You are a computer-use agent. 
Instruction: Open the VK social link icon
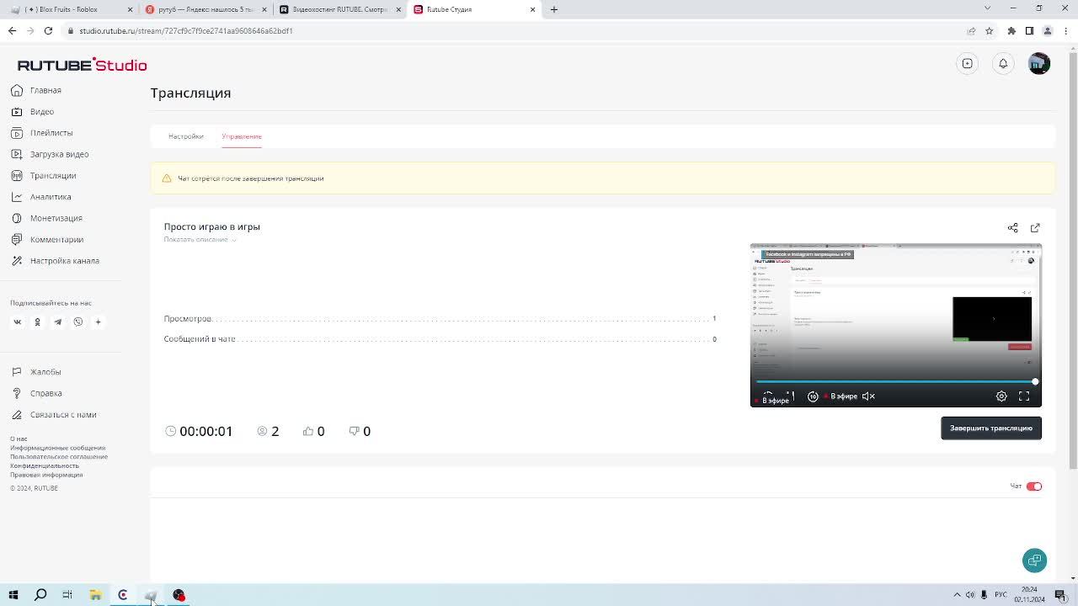[x=17, y=322]
